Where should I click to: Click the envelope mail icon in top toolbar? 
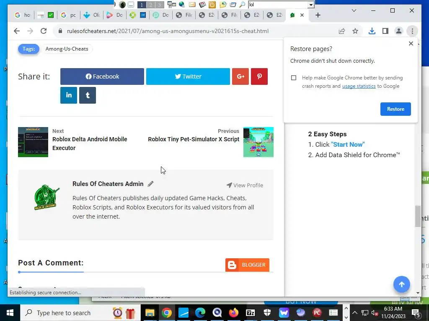(x=192, y=5)
